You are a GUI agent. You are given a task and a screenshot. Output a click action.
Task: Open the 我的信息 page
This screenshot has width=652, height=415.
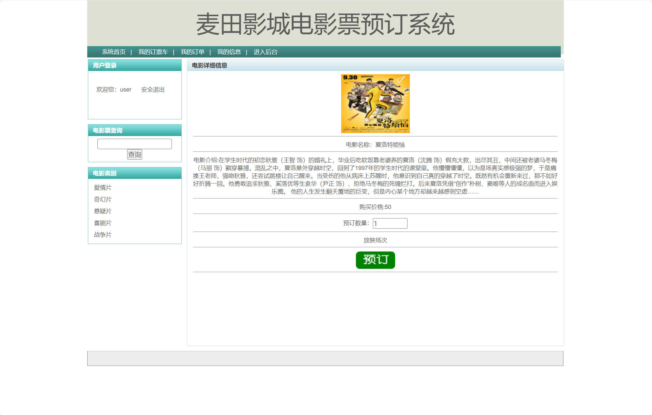tap(229, 52)
